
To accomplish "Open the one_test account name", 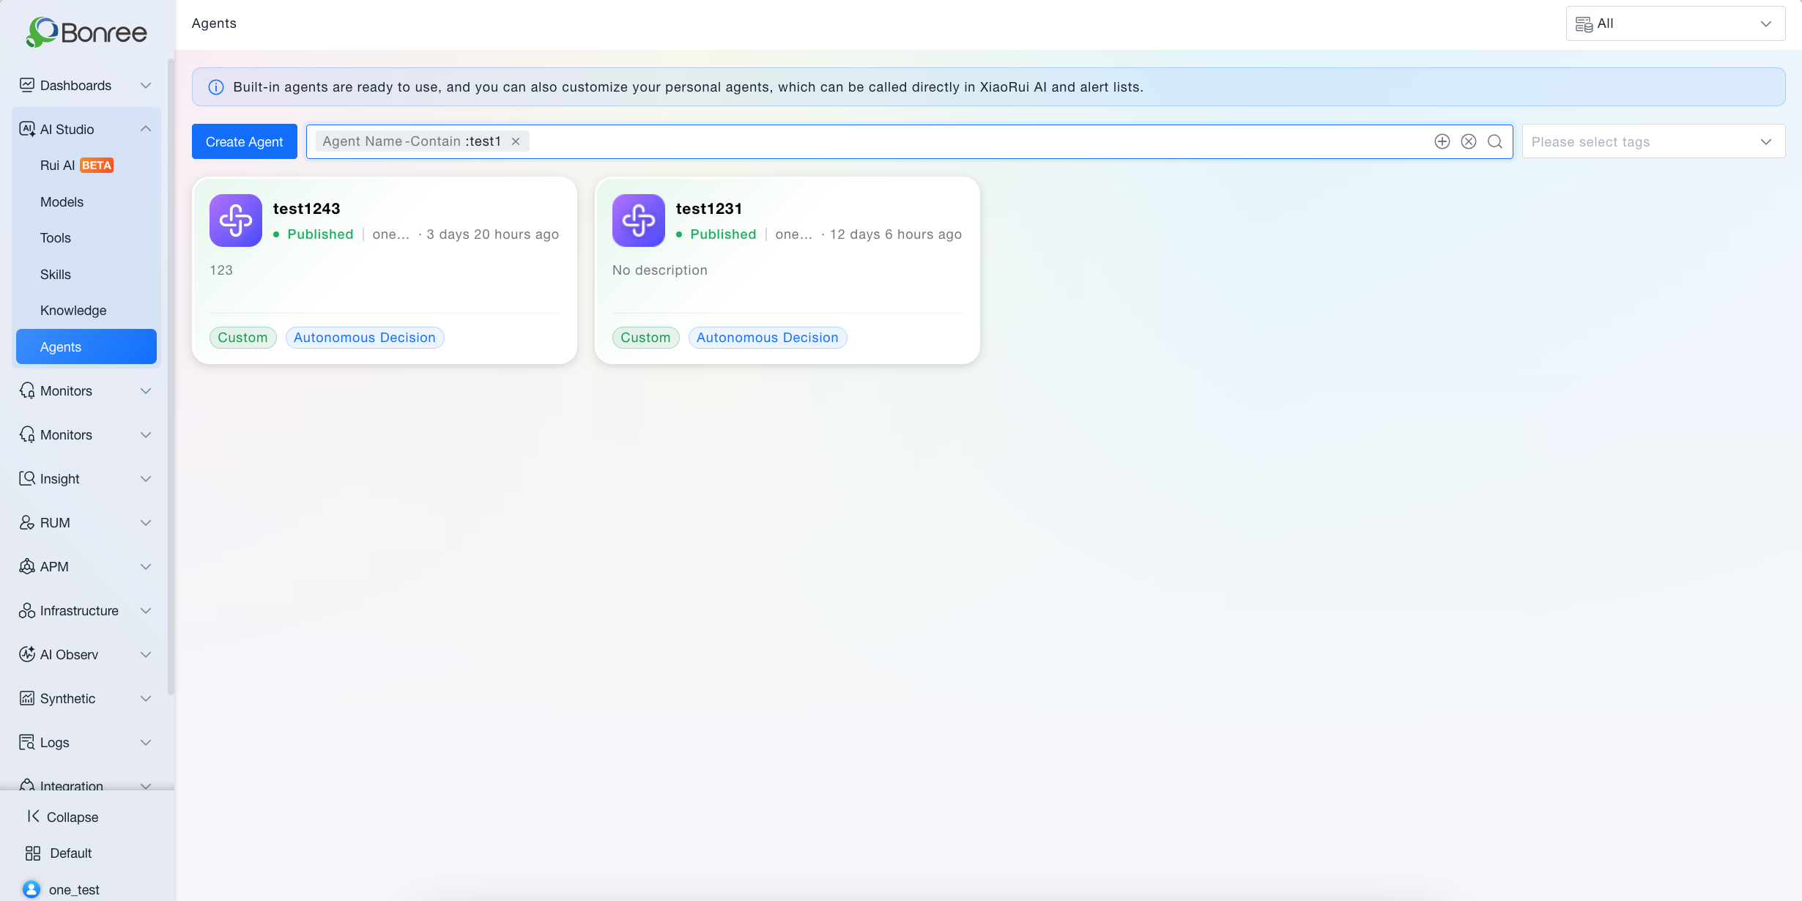I will point(74,890).
